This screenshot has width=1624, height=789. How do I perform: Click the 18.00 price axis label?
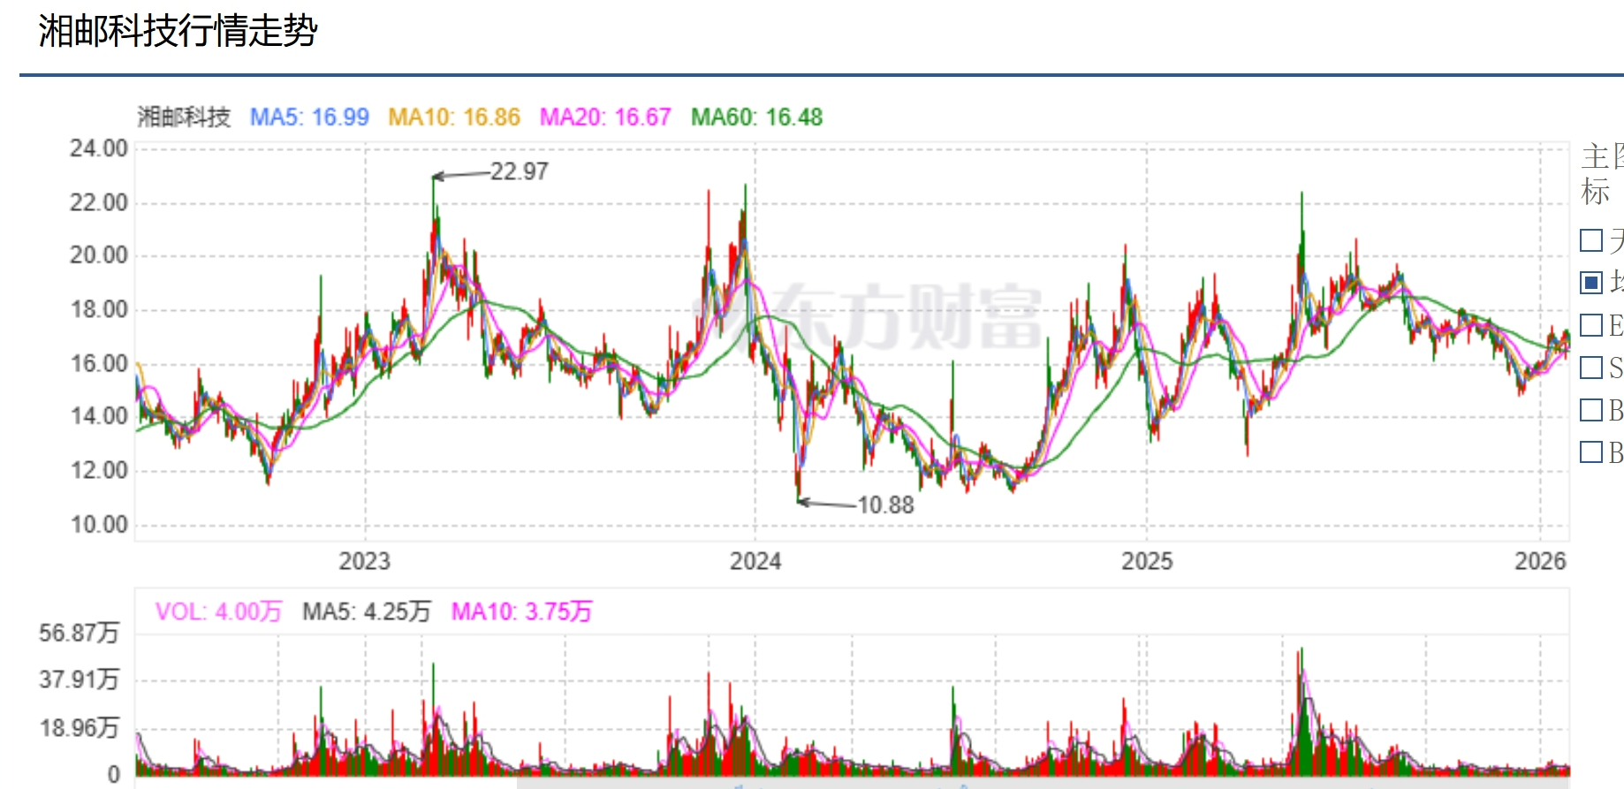point(99,309)
